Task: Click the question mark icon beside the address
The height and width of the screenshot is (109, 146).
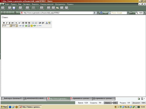Action: pos(94,13)
